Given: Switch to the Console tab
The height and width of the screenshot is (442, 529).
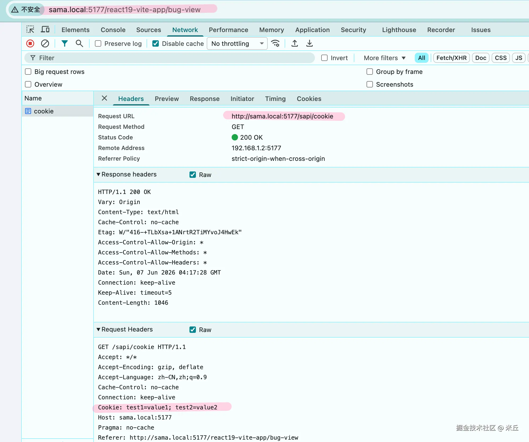Looking at the screenshot, I should tap(113, 30).
